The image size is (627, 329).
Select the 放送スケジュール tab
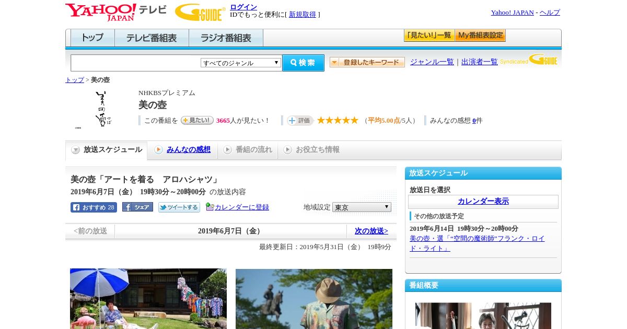tap(107, 150)
